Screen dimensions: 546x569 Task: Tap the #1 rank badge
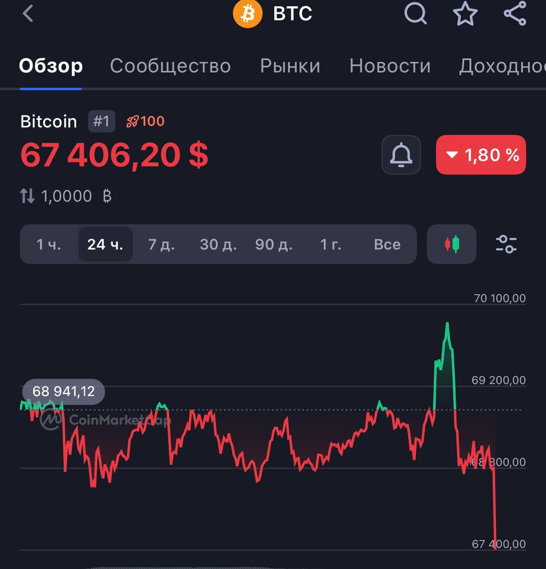tap(101, 121)
